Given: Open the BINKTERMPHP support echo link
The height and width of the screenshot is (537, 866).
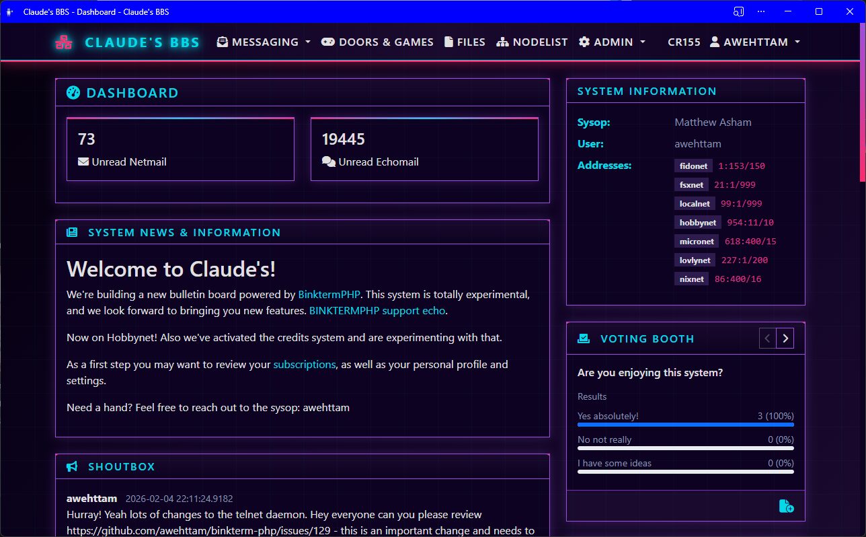Looking at the screenshot, I should (377, 311).
